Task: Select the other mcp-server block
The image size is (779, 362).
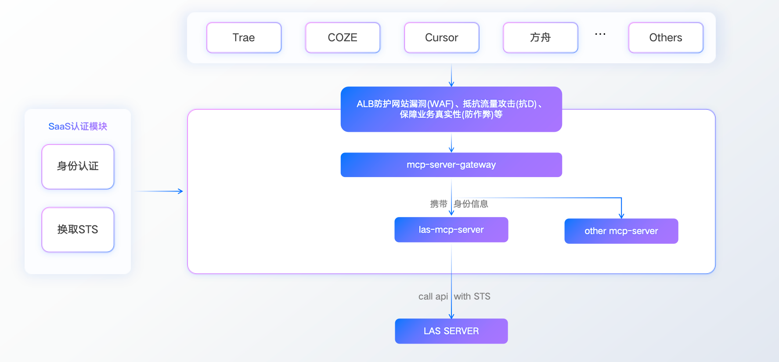Action: coord(621,231)
